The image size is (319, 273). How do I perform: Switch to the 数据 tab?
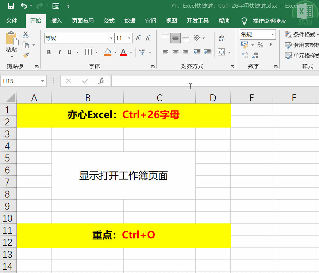[130, 21]
